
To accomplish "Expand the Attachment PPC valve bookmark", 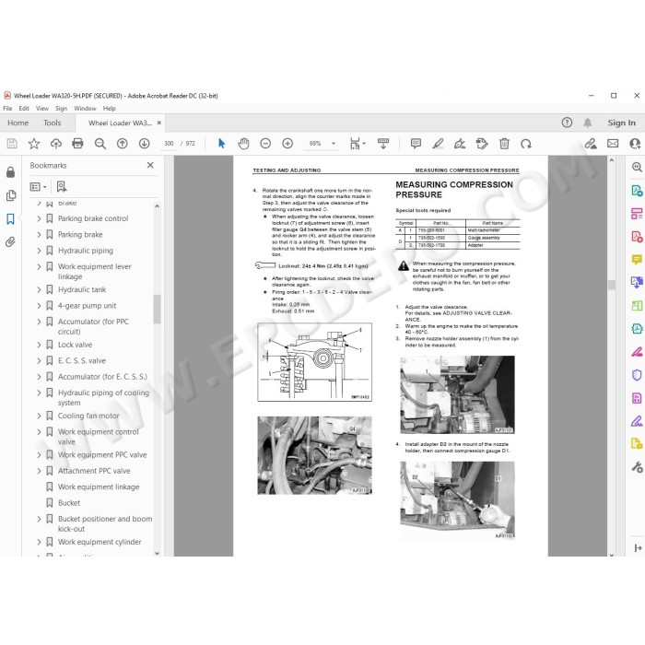I will point(39,471).
